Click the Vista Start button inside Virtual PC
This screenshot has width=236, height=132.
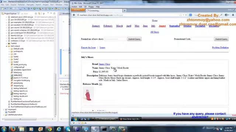coord(75,119)
